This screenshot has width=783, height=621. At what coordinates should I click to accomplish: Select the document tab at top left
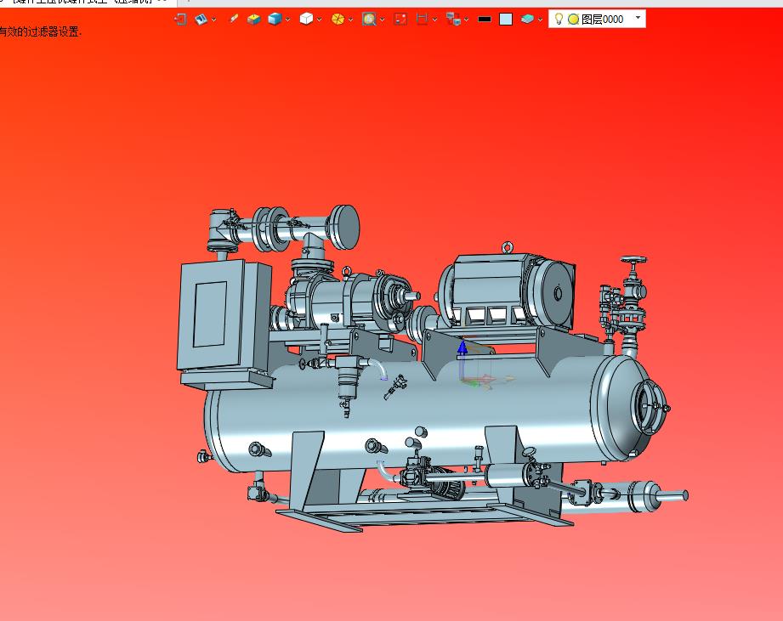85,3
